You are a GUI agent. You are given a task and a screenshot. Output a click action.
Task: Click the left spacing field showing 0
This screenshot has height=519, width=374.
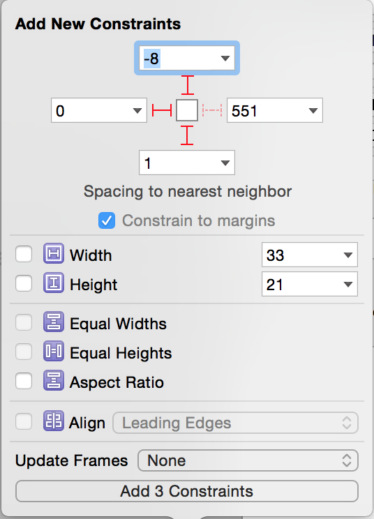pos(99,110)
